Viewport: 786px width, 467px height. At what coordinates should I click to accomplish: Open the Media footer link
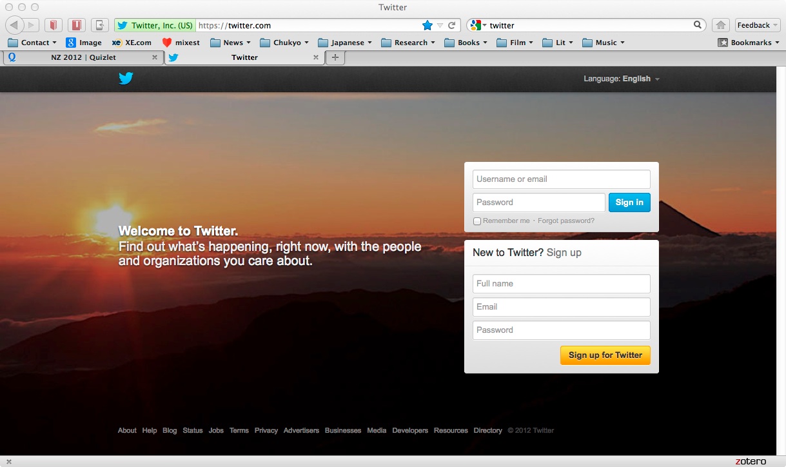click(x=377, y=431)
